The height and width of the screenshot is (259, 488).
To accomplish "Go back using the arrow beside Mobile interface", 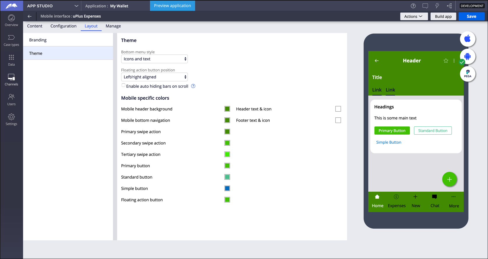I will click(29, 16).
